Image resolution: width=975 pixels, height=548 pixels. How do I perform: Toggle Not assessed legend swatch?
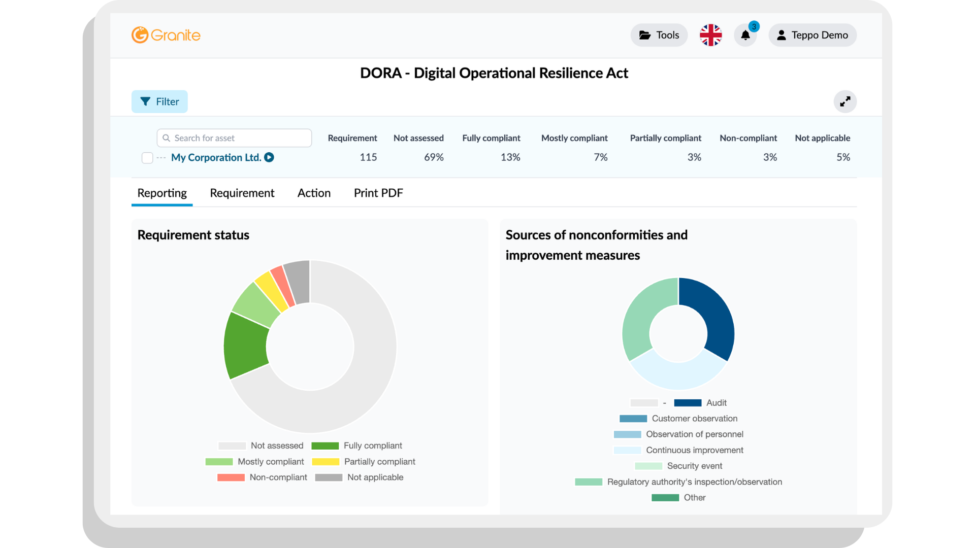tap(232, 446)
